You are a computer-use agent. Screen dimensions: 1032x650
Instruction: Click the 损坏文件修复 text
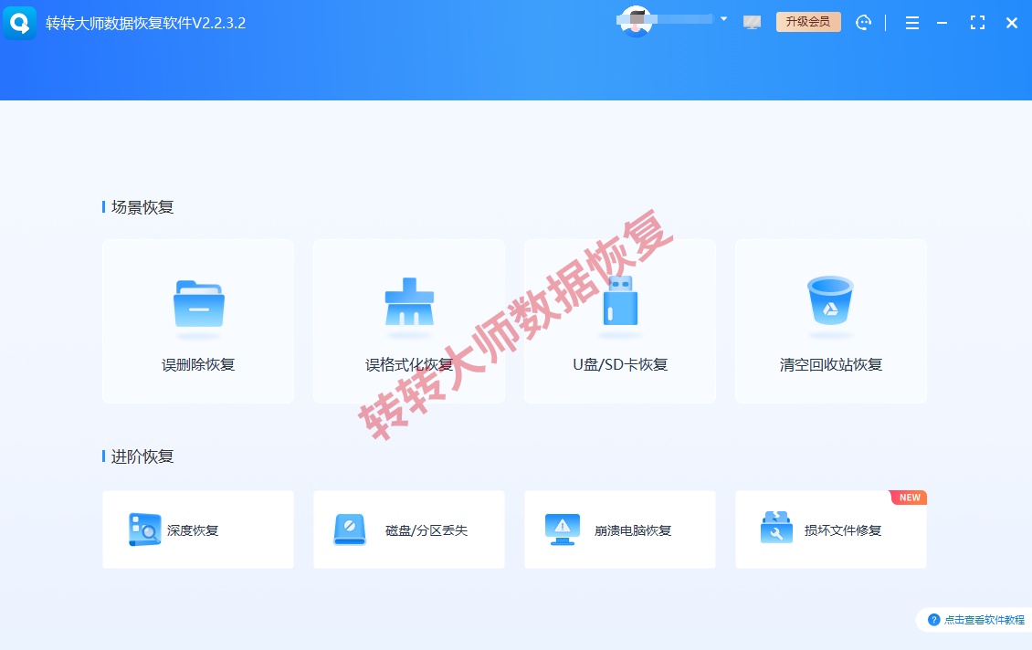tap(842, 530)
